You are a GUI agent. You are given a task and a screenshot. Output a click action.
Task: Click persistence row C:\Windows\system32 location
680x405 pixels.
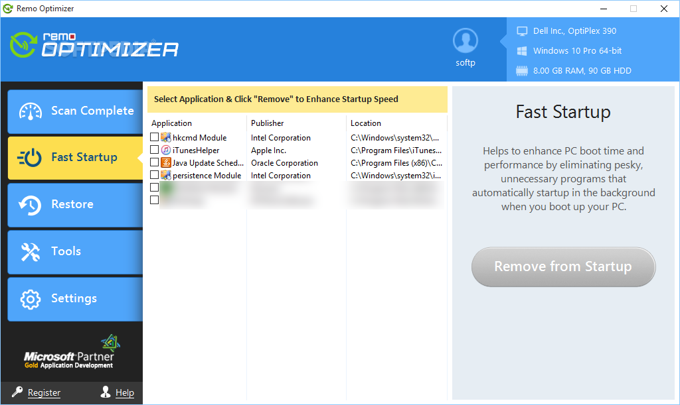[x=396, y=176]
